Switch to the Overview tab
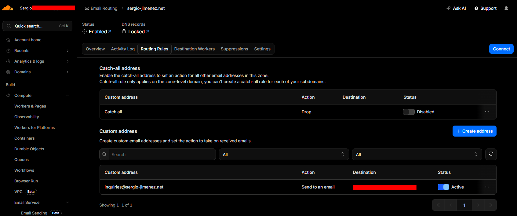The width and height of the screenshot is (517, 216). [95, 49]
